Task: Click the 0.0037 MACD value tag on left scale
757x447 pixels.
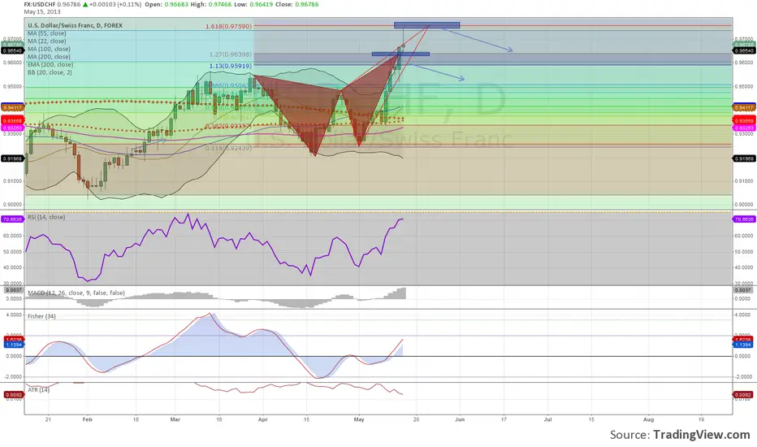Action: (13, 290)
